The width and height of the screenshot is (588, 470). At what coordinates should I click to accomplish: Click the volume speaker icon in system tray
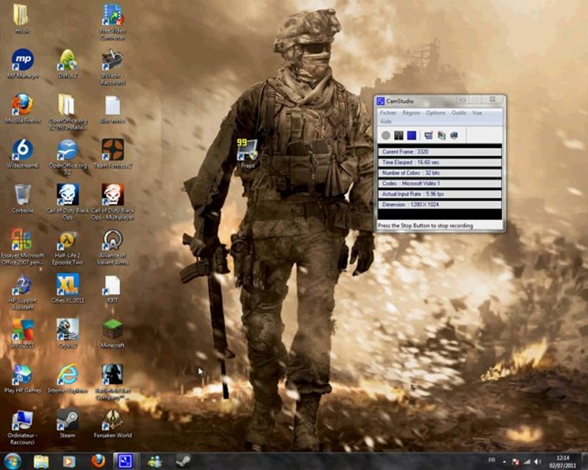coord(538,462)
